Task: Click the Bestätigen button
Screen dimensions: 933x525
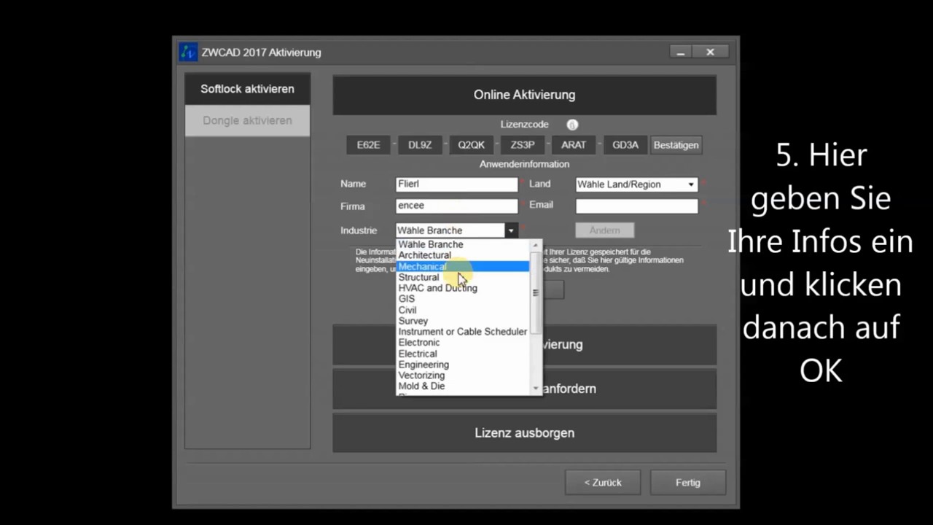Action: click(x=676, y=145)
